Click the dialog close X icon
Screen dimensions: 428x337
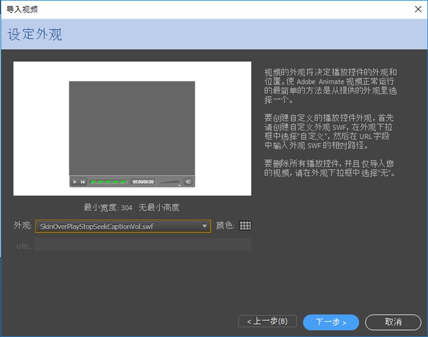coord(418,9)
